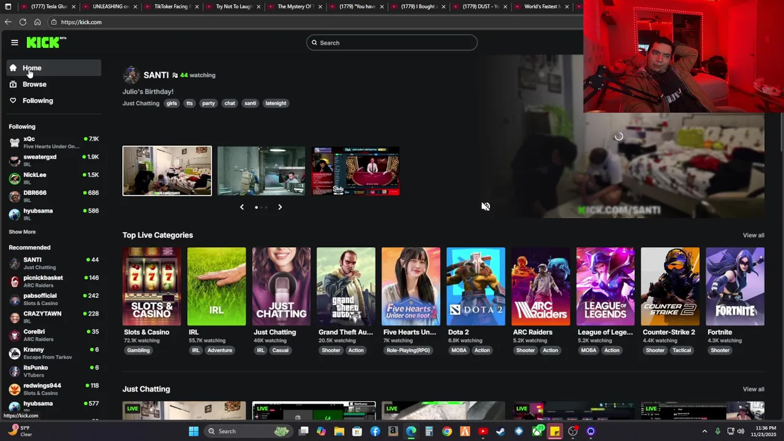Open Dota 2 category card
The height and width of the screenshot is (441, 784).
click(x=476, y=287)
